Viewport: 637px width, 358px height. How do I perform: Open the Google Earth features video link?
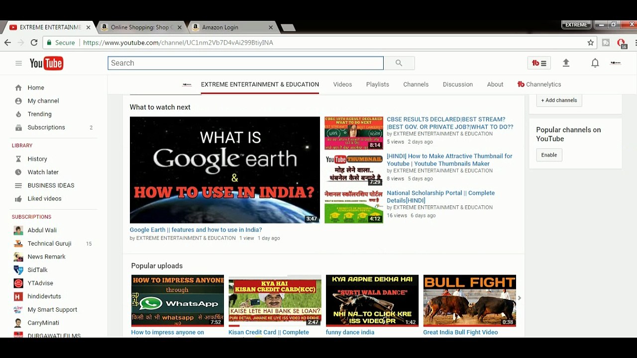click(196, 230)
